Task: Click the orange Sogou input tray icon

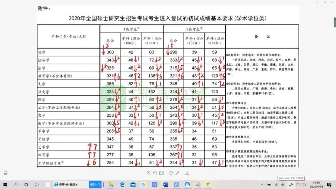Action: pos(304,185)
